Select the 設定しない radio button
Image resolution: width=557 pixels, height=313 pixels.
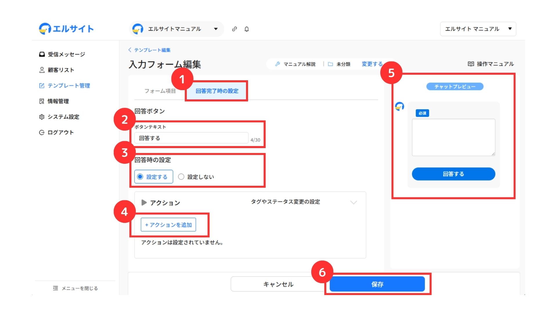(181, 177)
